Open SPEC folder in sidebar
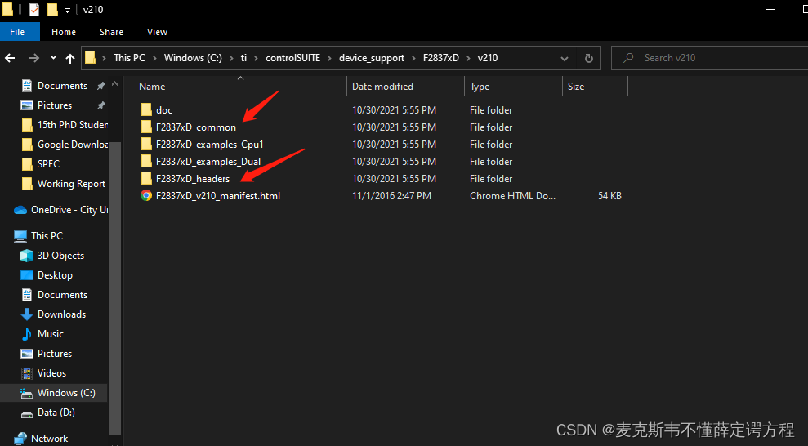 [48, 163]
